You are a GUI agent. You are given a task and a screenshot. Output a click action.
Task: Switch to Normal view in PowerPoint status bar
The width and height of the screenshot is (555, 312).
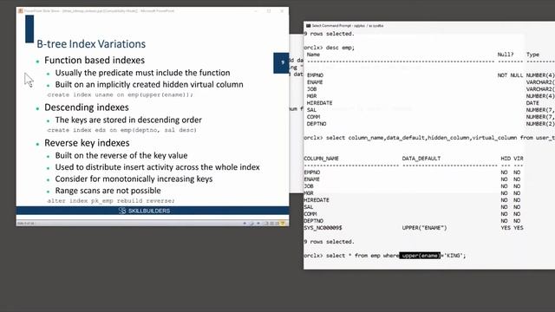coord(266,224)
